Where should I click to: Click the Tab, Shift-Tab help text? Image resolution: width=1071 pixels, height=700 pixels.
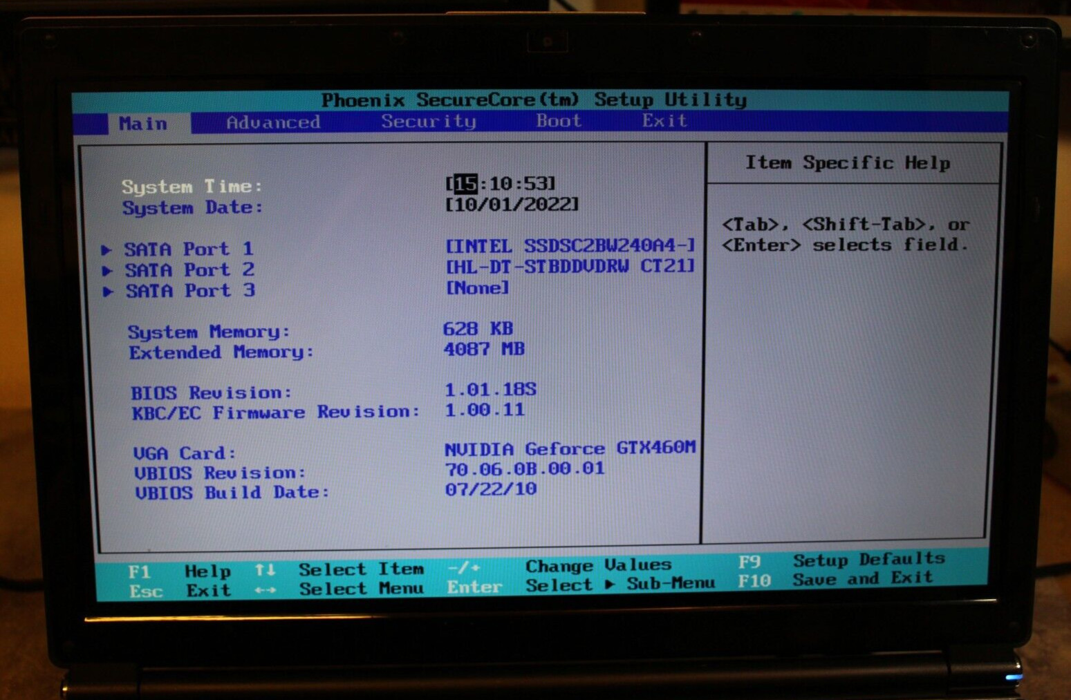pyautogui.click(x=846, y=235)
